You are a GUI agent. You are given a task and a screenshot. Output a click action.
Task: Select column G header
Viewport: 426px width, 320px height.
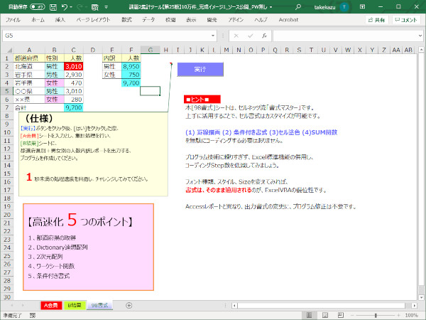pos(151,50)
